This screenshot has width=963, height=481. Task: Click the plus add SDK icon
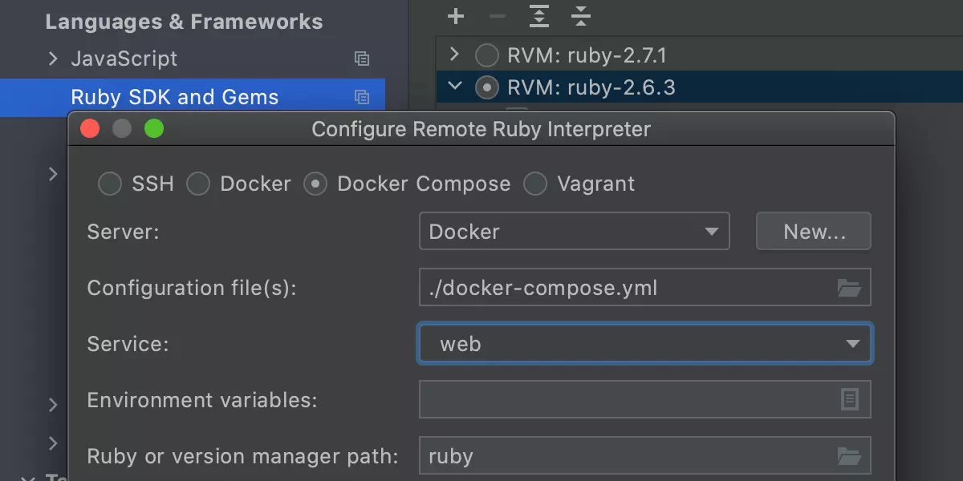[x=456, y=16]
